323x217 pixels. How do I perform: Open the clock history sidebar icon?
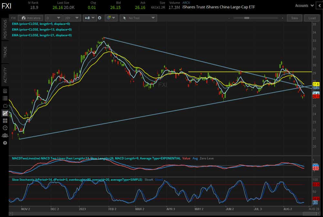(5, 128)
